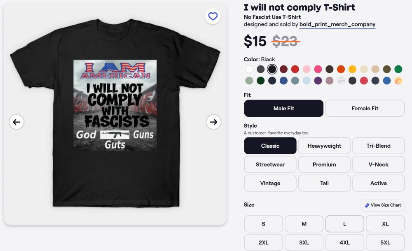The height and width of the screenshot is (251, 412).
Task: Choose the light pink color swatch
Action: [307, 69]
